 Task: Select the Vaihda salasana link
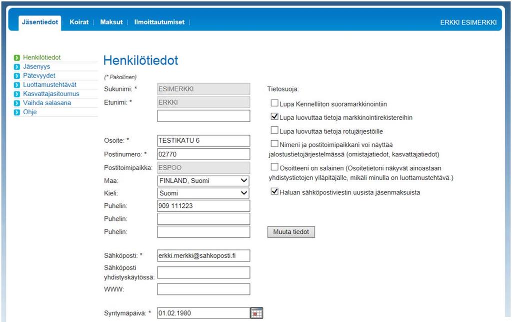coord(47,103)
